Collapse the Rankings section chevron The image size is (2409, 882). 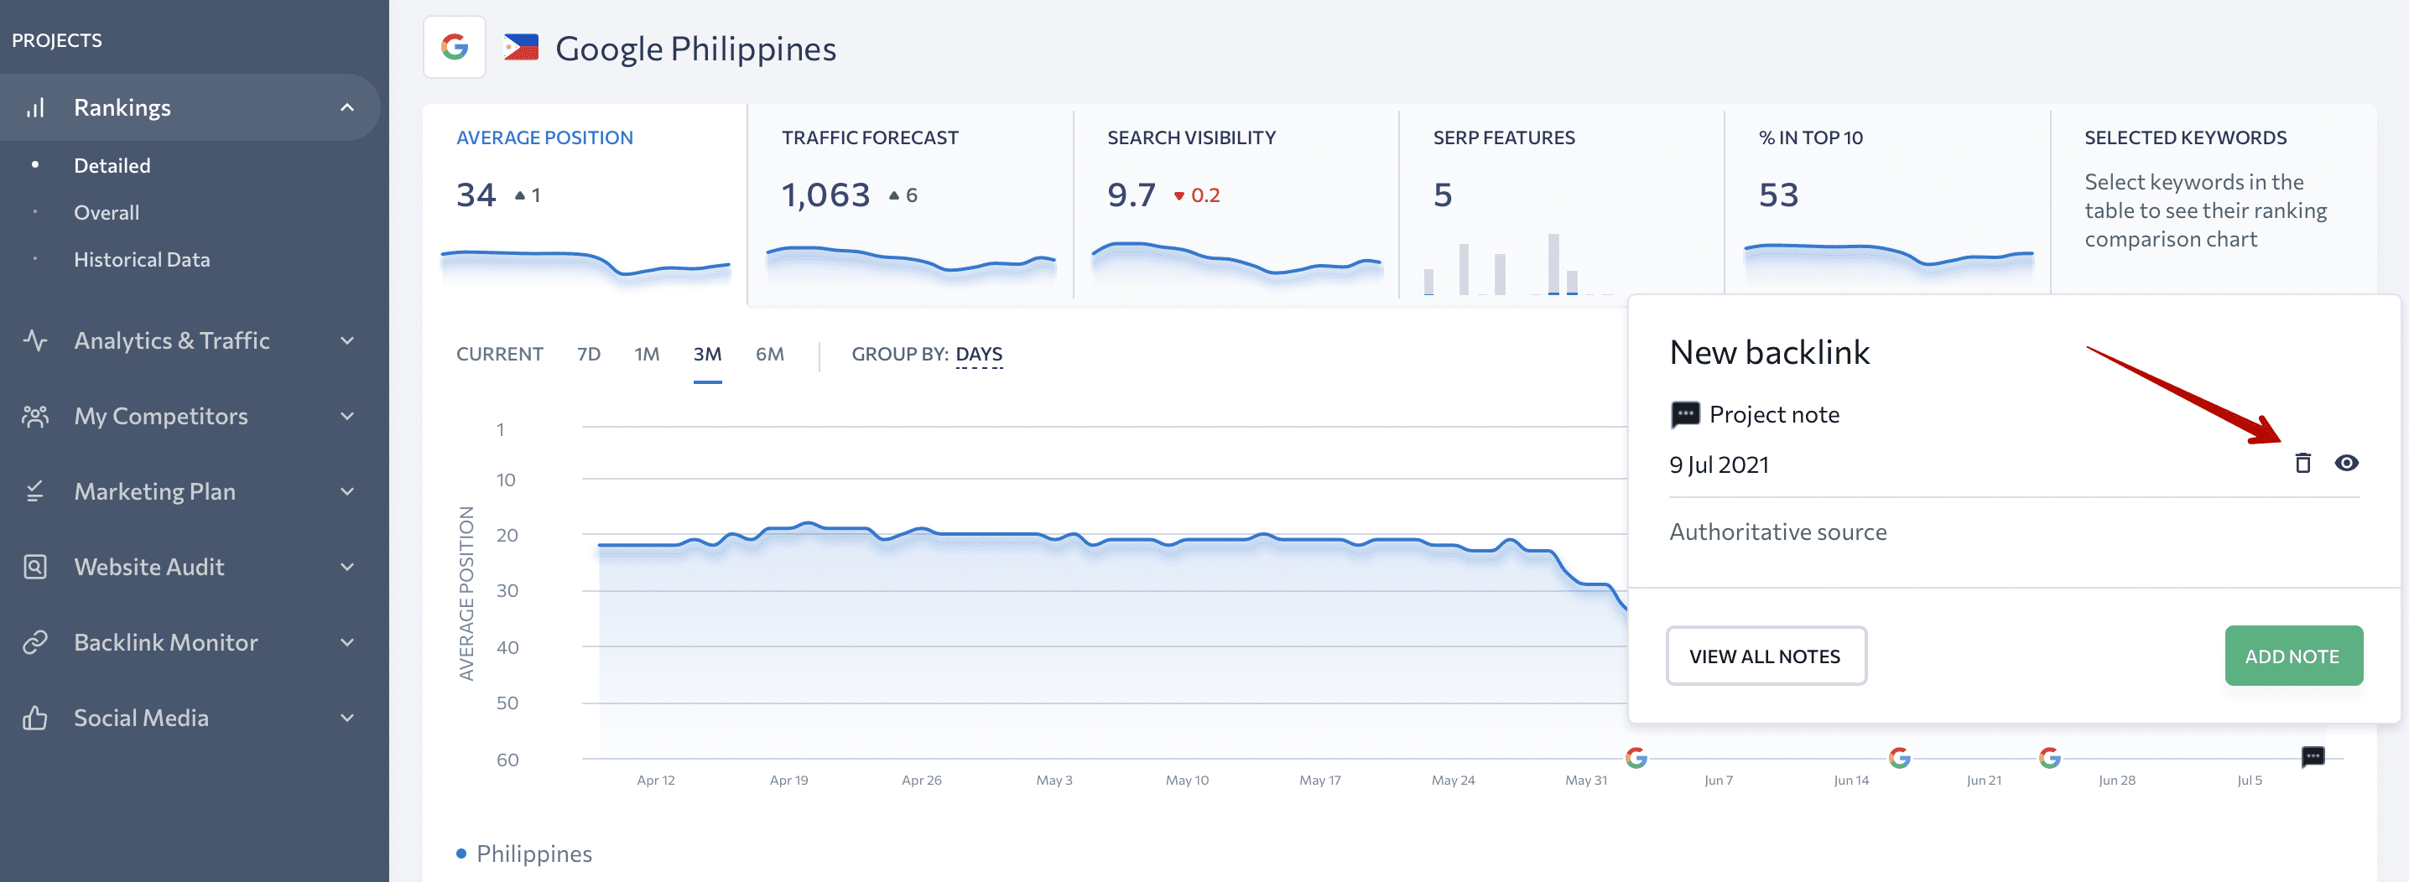(347, 107)
